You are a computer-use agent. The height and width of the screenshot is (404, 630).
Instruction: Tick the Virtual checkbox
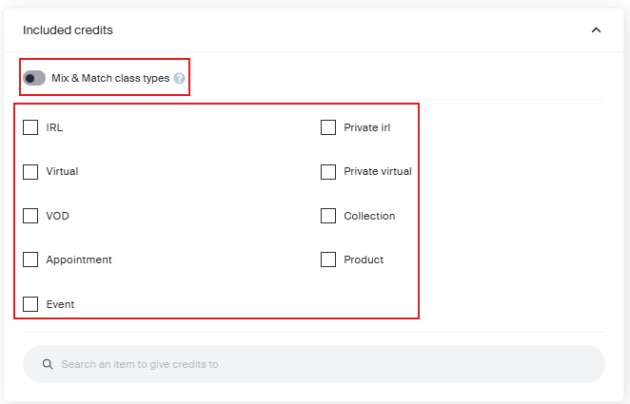30,172
